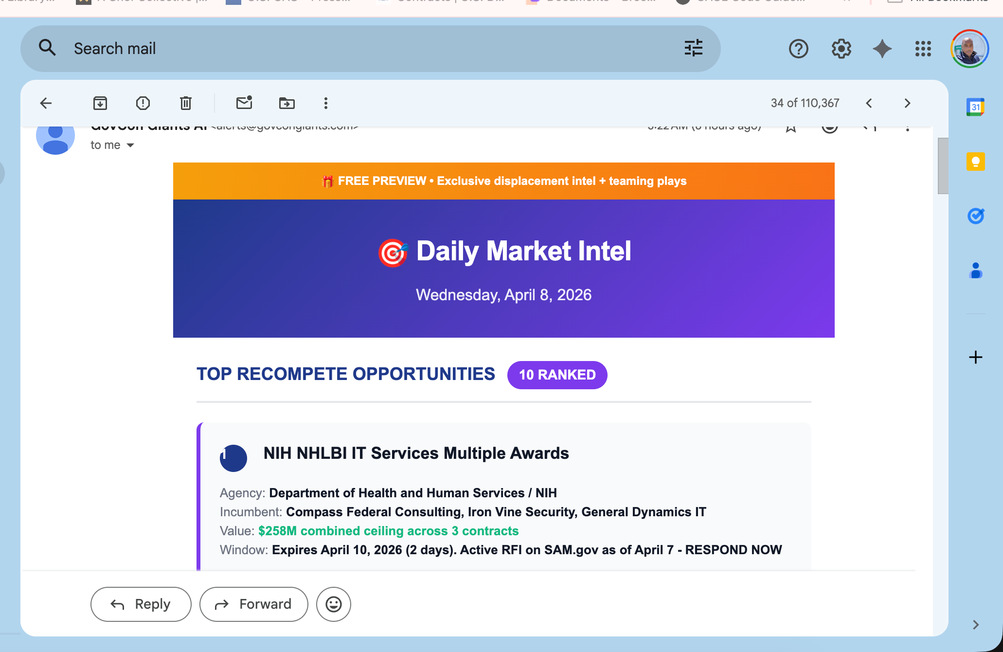Click the magnifier search icon

(x=47, y=48)
